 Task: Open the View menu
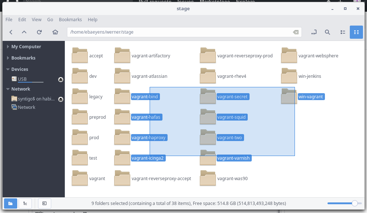tap(37, 19)
